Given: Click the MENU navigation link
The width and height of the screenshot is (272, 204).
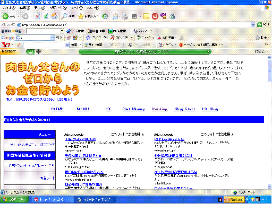Looking at the screenshot, I should click(x=83, y=109).
